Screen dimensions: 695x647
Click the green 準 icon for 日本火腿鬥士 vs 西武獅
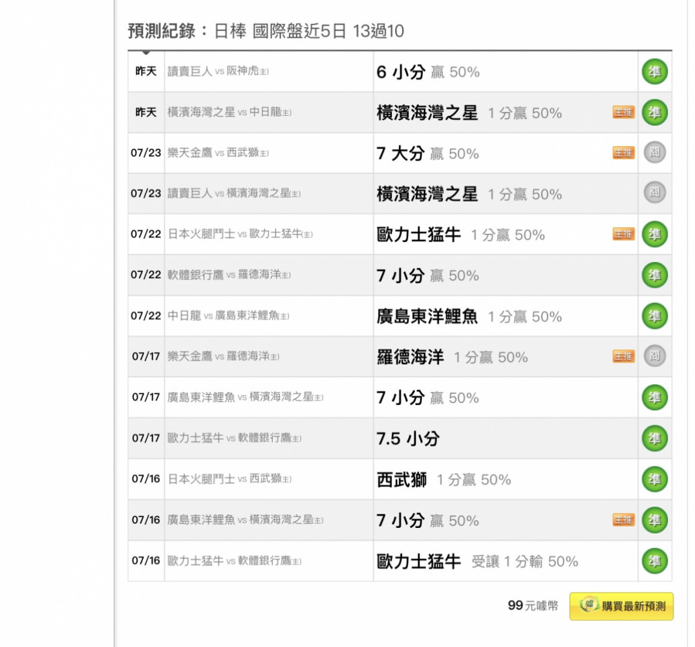pyautogui.click(x=654, y=479)
